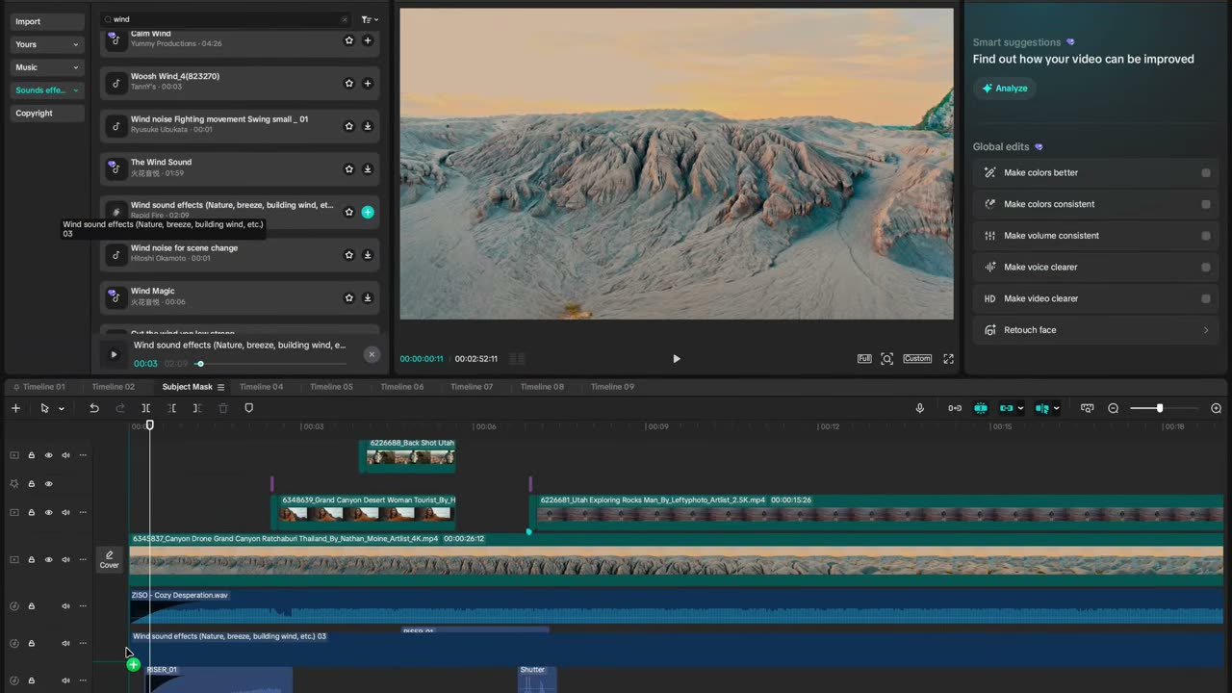The image size is (1232, 693).
Task: Hide the Canyon Drone video track
Action: pyautogui.click(x=48, y=559)
